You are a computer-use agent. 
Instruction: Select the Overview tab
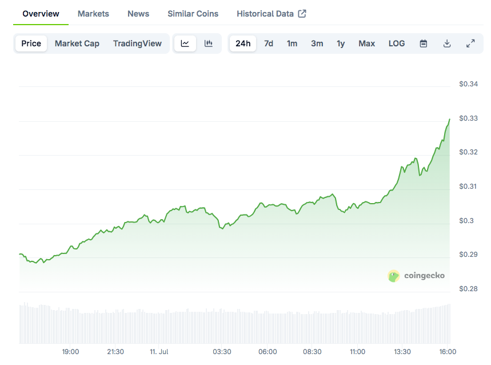click(x=41, y=14)
